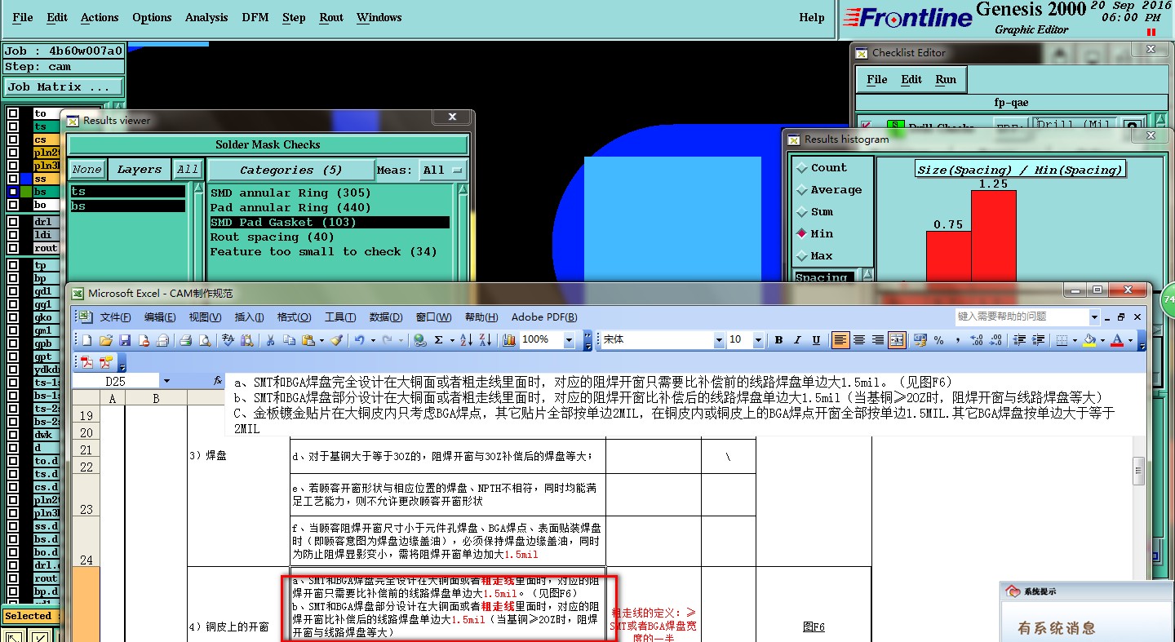The width and height of the screenshot is (1175, 642).
Task: Open font color dropdown arrow
Action: tap(1130, 340)
